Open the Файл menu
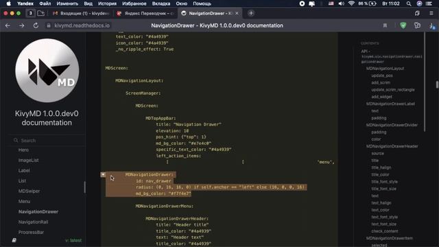Image resolution: width=439 pixels, height=247 pixels. tap(45, 3)
